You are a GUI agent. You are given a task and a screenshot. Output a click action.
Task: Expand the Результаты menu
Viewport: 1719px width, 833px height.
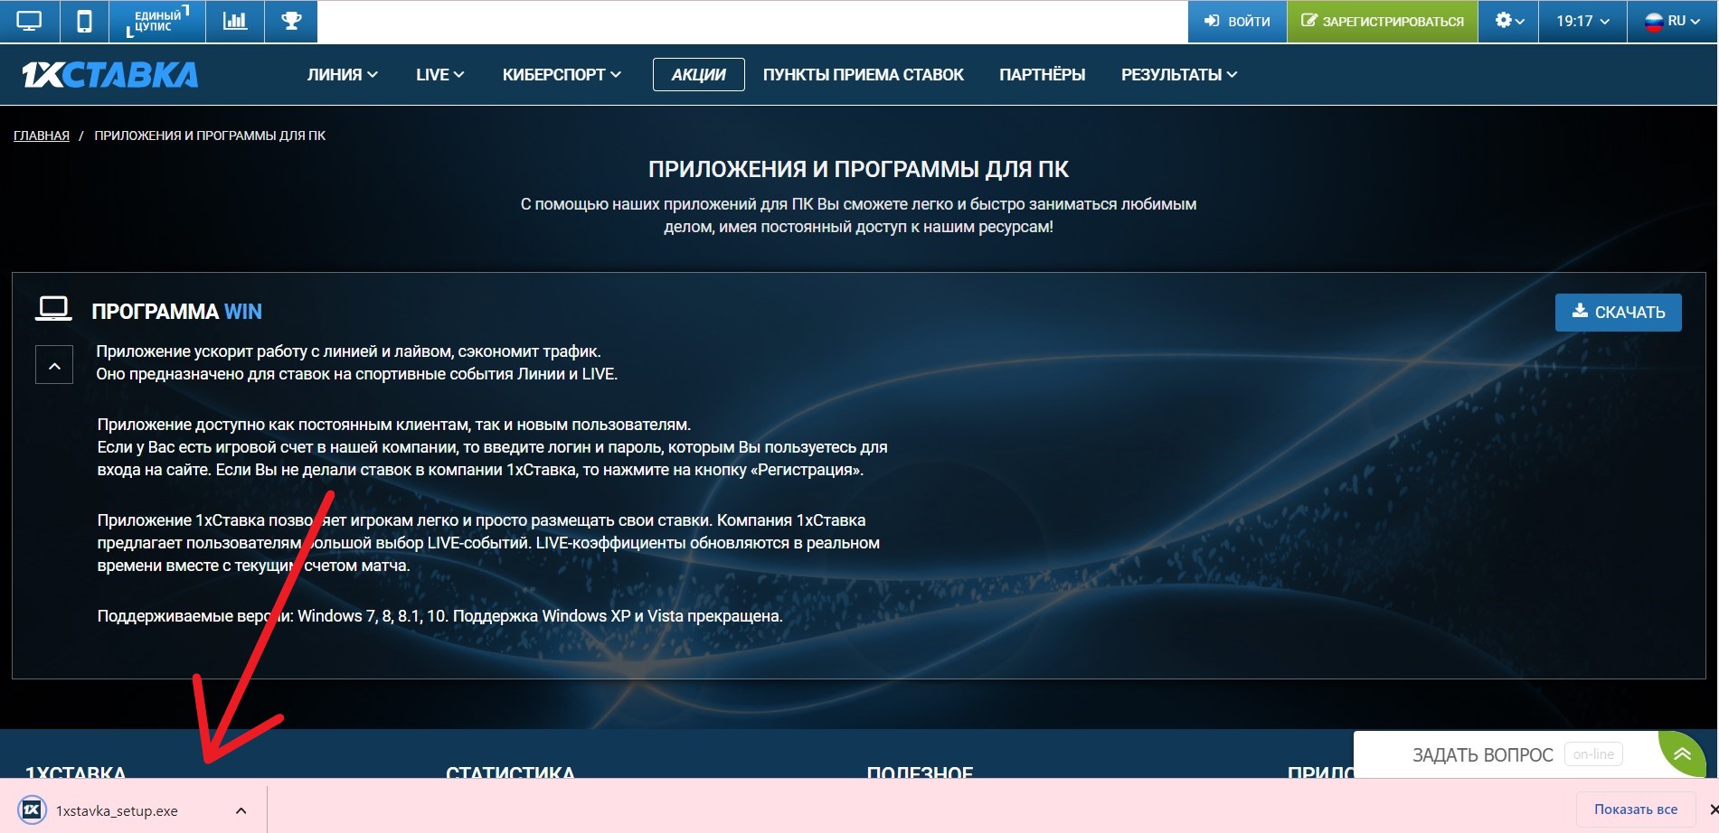[x=1178, y=75]
